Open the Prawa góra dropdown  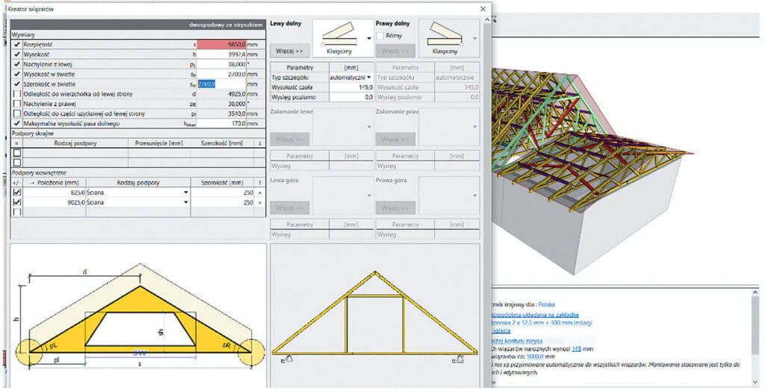474,196
